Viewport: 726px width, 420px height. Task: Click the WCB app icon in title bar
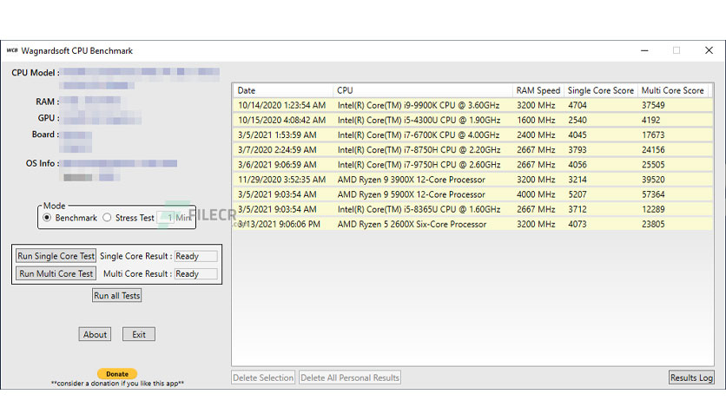[x=12, y=50]
